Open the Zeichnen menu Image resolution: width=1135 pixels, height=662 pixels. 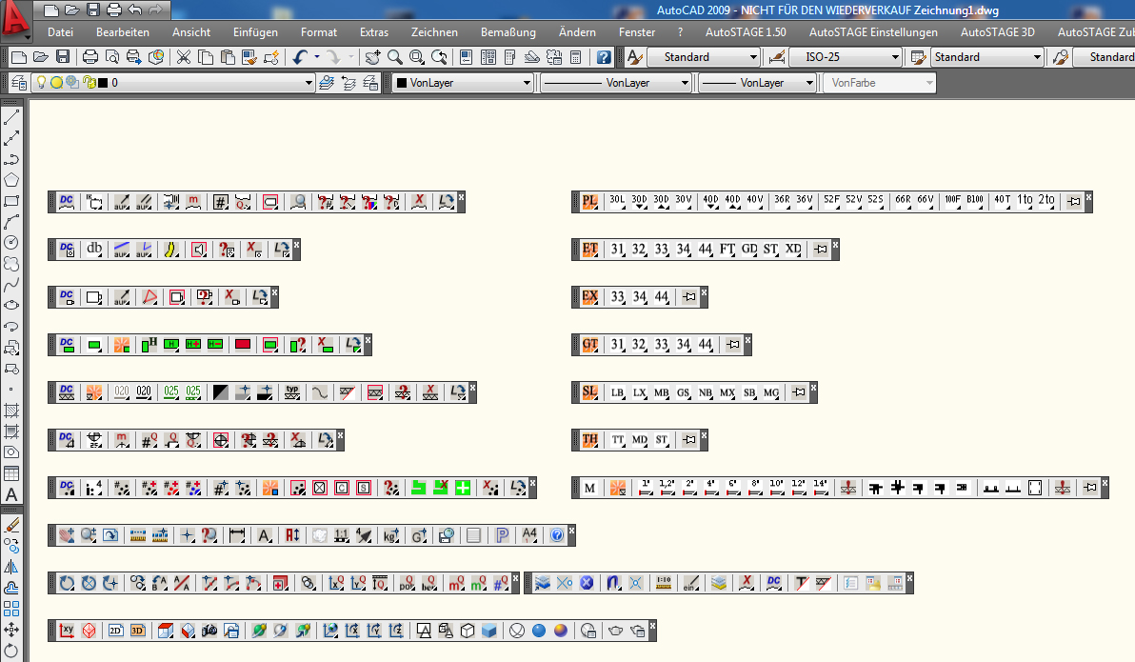pos(434,31)
